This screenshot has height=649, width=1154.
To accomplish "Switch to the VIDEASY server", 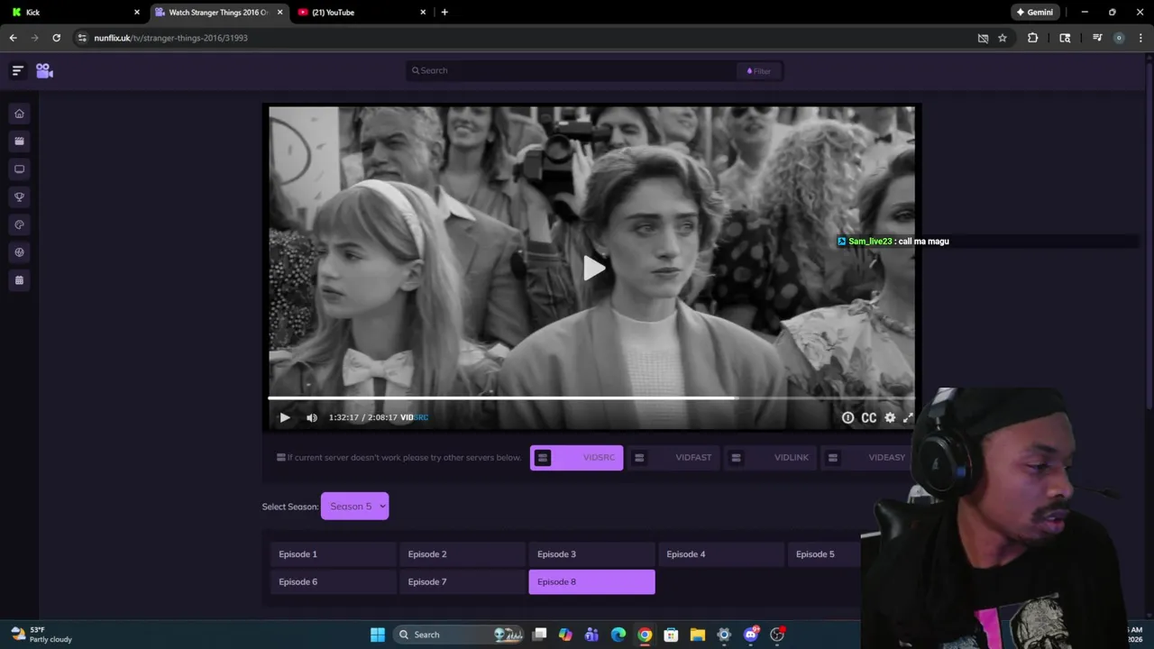I will pos(867,458).
